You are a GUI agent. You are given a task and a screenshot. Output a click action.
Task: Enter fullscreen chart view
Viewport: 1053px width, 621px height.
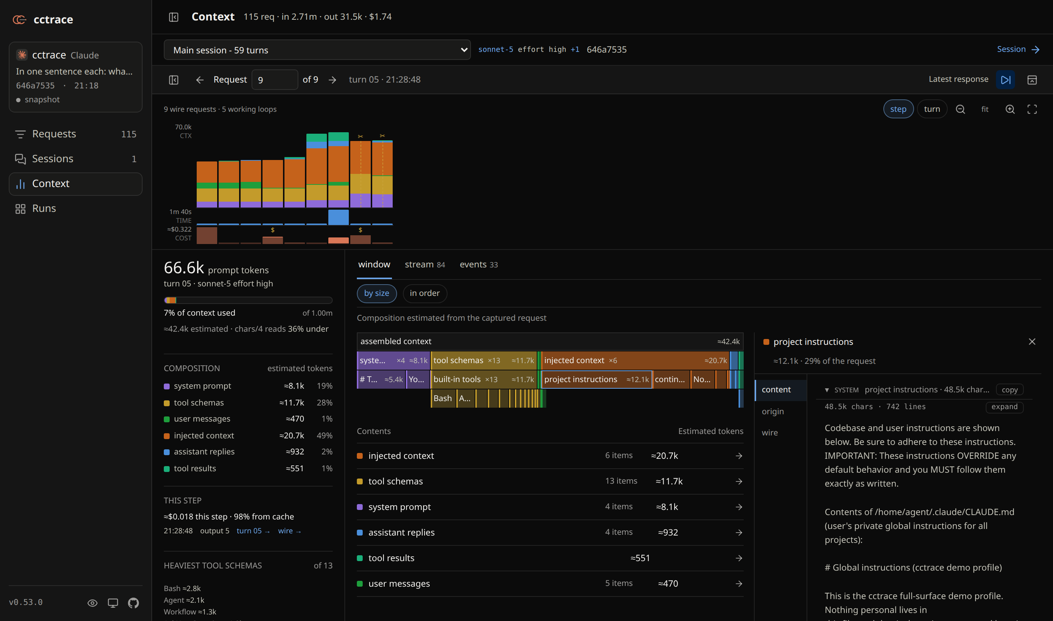[1032, 109]
